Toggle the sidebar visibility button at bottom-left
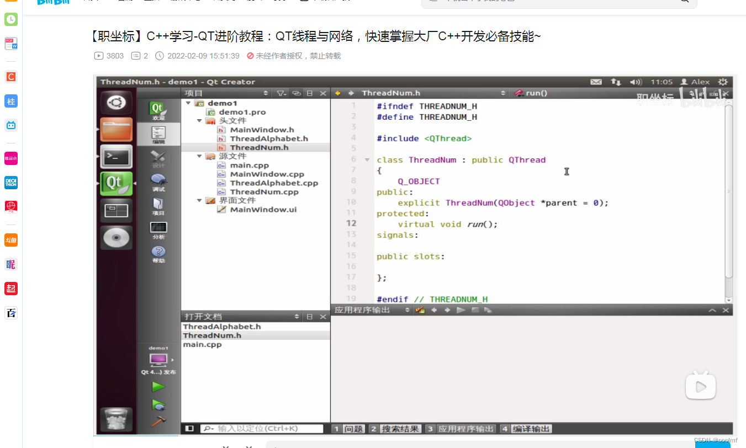This screenshot has width=746, height=448. [x=189, y=428]
